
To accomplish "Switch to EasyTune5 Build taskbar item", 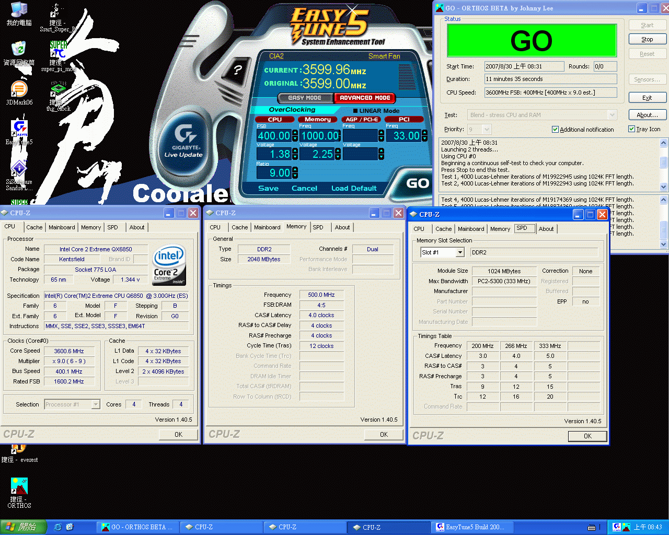I will (473, 527).
